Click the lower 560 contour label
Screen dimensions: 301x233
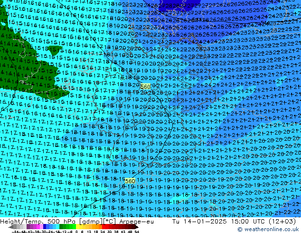coord(130,181)
